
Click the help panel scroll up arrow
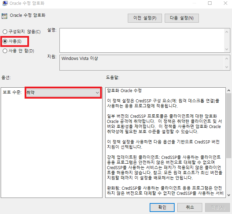229,90
